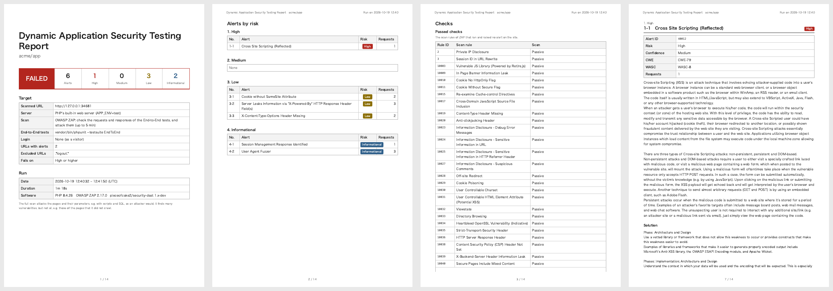Click the Alert ID value '40012'
The height and width of the screenshot is (291, 833).
682,39
